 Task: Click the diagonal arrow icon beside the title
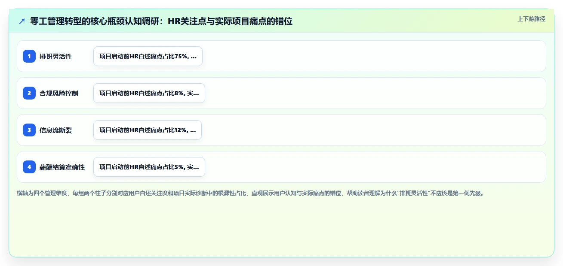point(22,21)
